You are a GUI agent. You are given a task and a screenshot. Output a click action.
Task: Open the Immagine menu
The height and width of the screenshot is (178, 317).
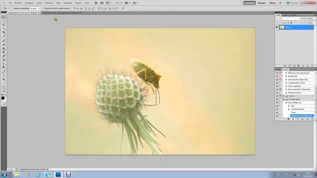point(29,3)
